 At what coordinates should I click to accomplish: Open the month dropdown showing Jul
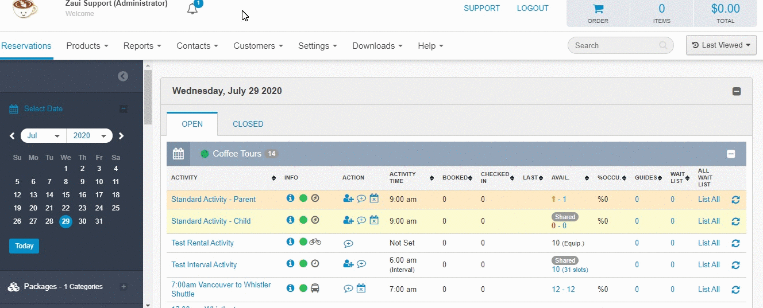(x=44, y=136)
